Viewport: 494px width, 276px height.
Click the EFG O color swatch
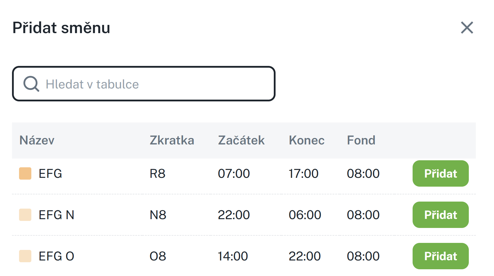(25, 256)
